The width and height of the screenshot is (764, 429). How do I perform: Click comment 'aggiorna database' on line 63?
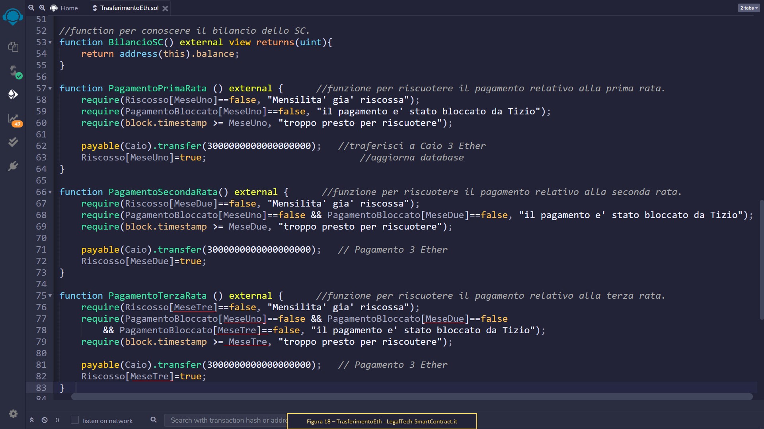pos(412,157)
